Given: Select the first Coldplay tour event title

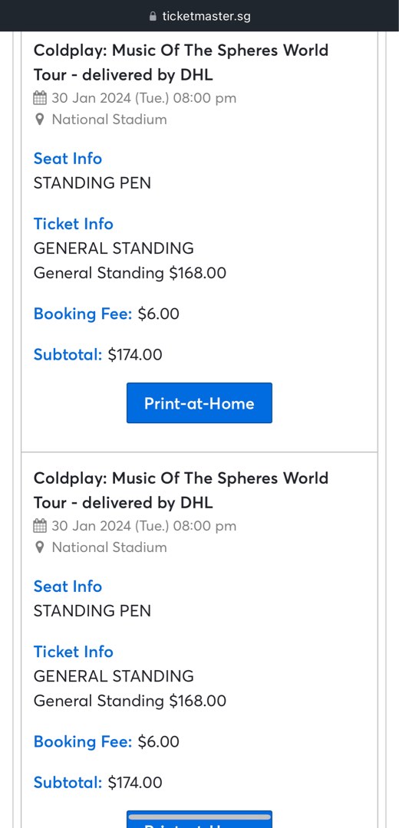Looking at the screenshot, I should pos(181,62).
